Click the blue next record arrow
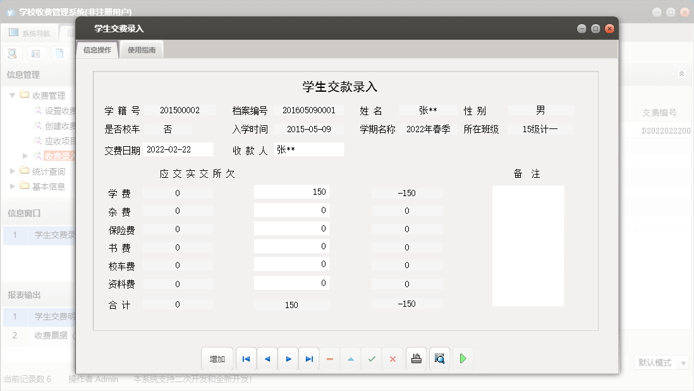 (288, 359)
